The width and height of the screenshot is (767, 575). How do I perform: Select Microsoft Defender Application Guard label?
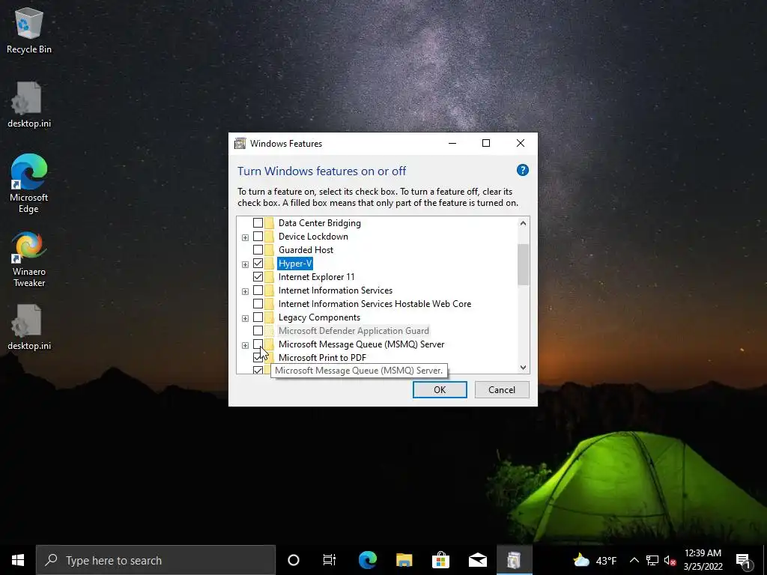tap(354, 330)
